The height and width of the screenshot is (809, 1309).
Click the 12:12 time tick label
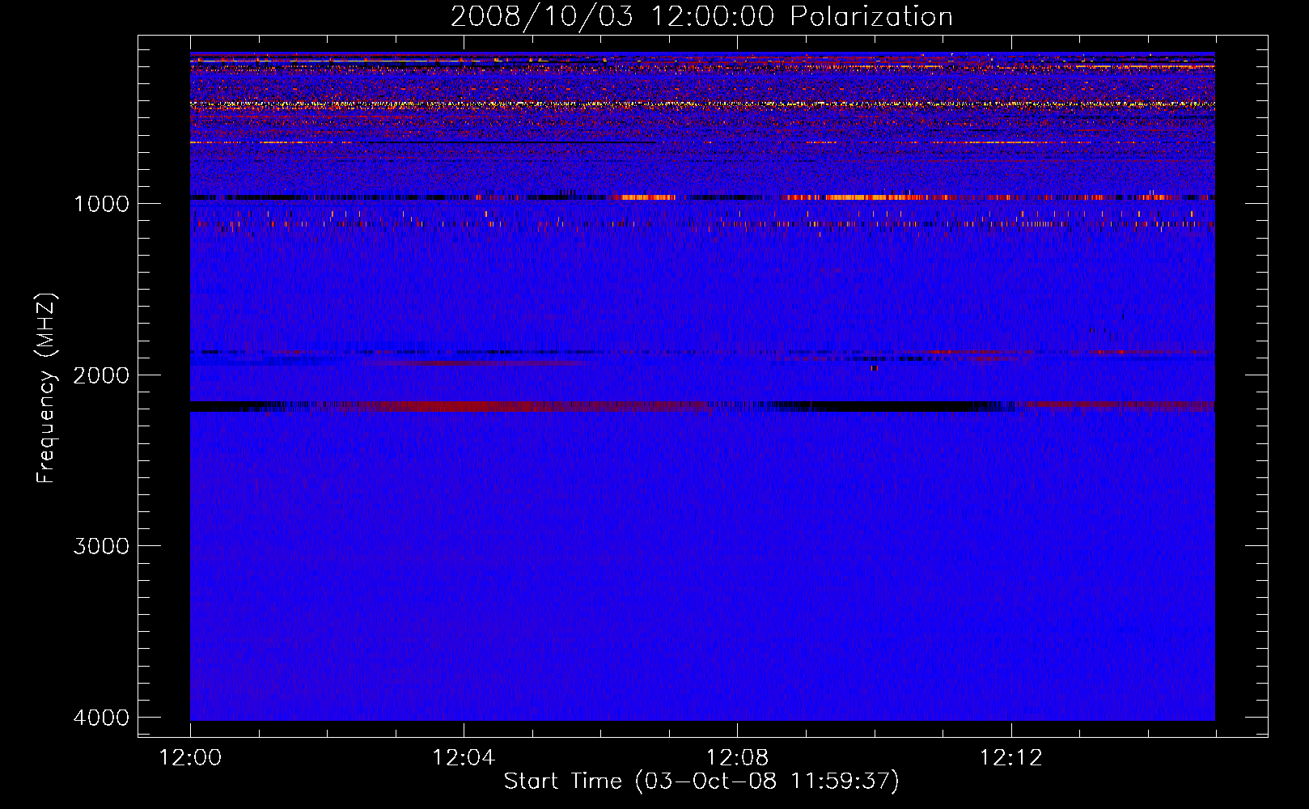point(1010,758)
